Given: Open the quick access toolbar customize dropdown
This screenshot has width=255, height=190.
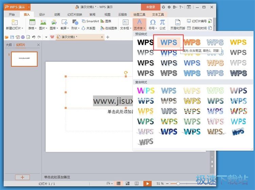Looking at the screenshot, I should [x=46, y=37].
